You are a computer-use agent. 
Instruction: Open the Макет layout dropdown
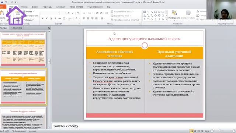point(29,11)
